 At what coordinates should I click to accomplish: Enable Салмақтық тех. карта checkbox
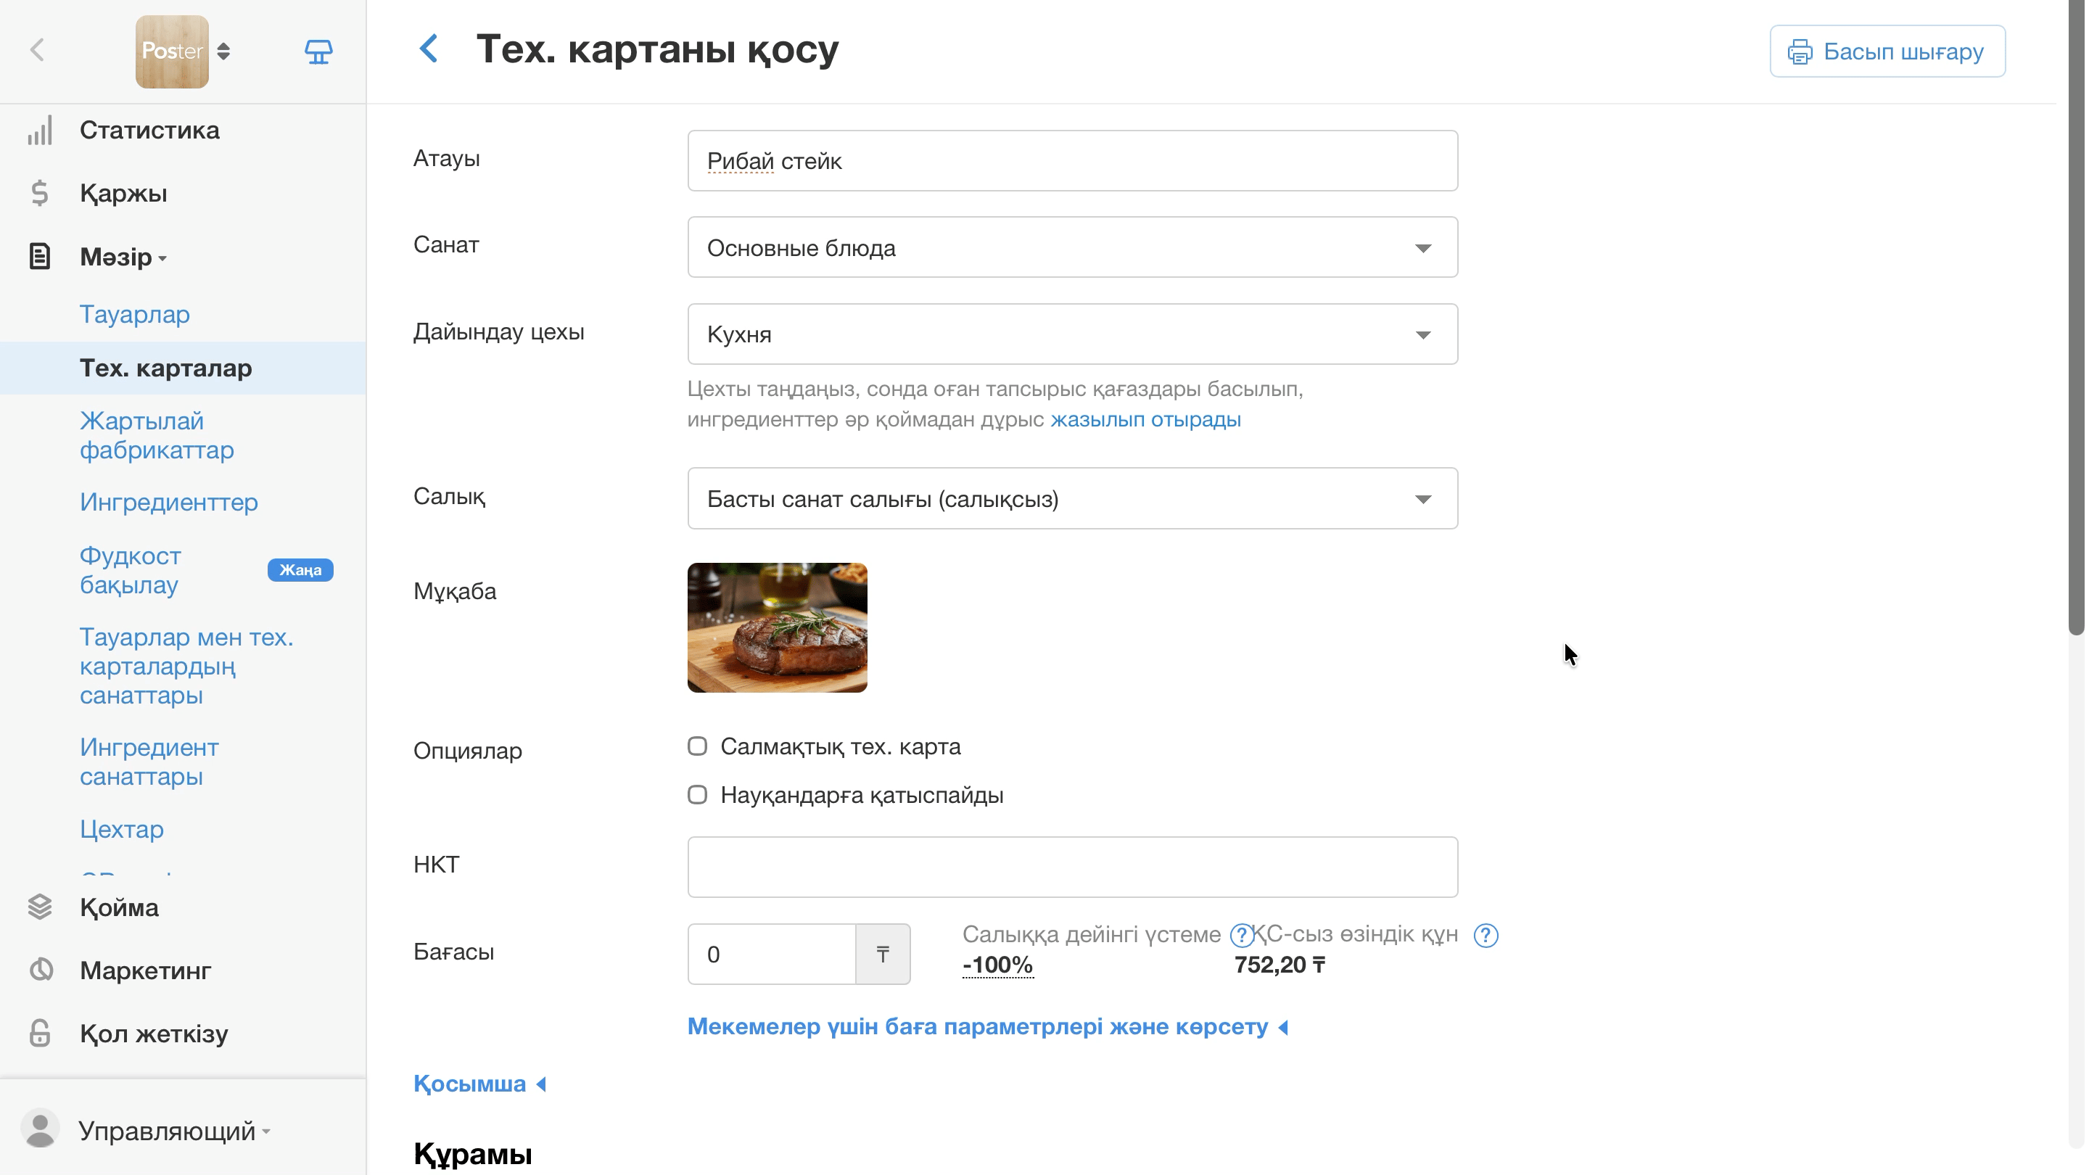click(697, 746)
